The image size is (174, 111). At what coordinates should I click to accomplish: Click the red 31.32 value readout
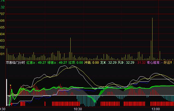click(x=141, y=63)
